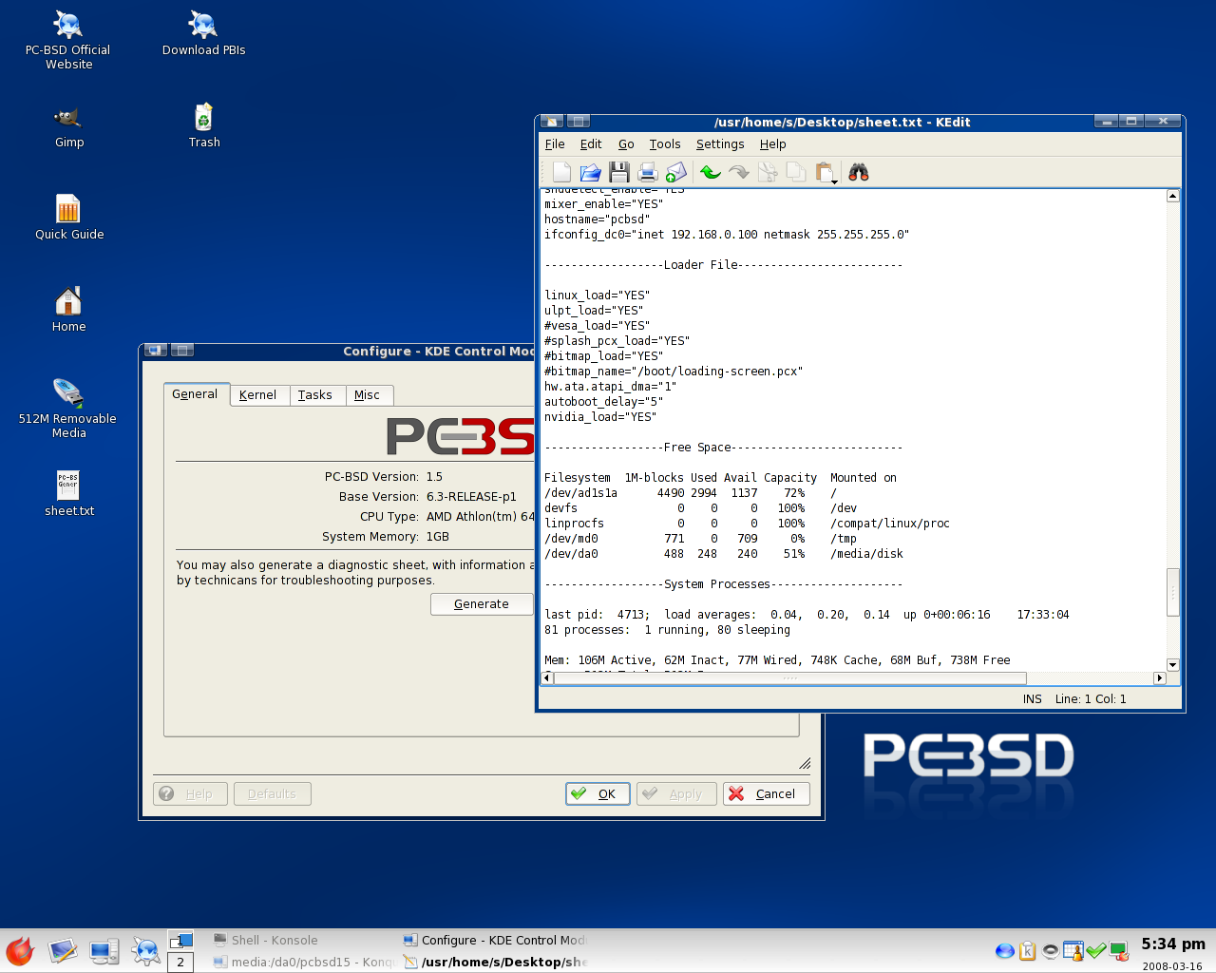Click the Cancel button in Configure window
Image resolution: width=1216 pixels, height=973 pixels.
tap(766, 793)
